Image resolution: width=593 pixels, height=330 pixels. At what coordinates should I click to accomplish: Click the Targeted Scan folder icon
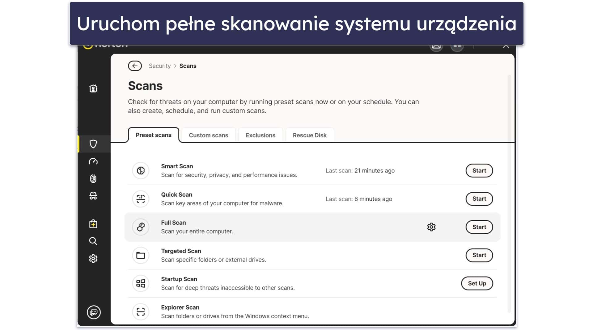141,255
